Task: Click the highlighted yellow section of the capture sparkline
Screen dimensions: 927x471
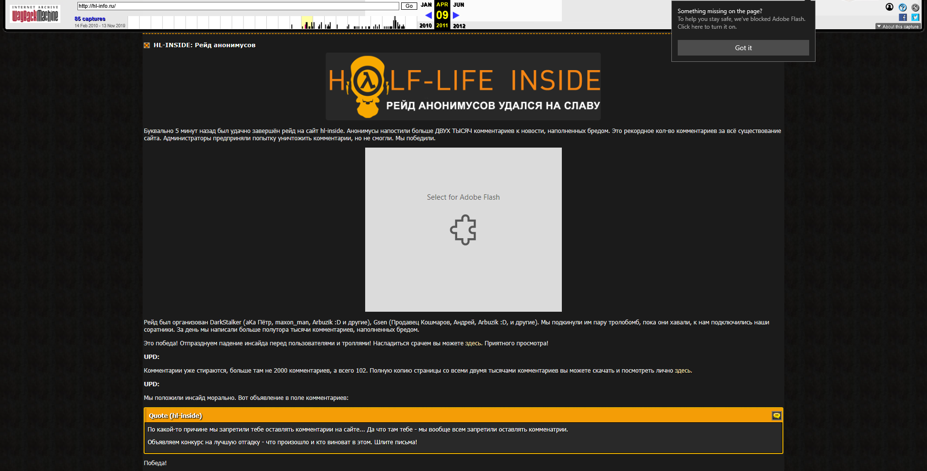Action: 307,22
